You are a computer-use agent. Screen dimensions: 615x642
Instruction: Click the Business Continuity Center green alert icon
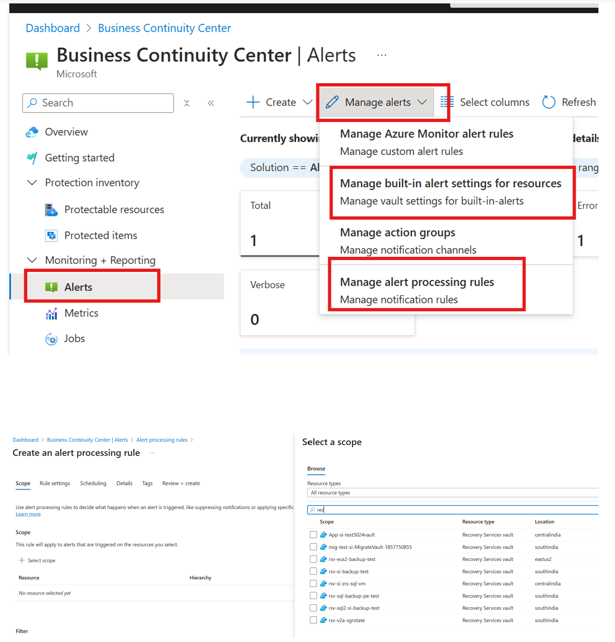pos(37,61)
